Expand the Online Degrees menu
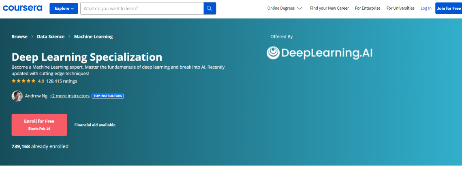 click(284, 8)
